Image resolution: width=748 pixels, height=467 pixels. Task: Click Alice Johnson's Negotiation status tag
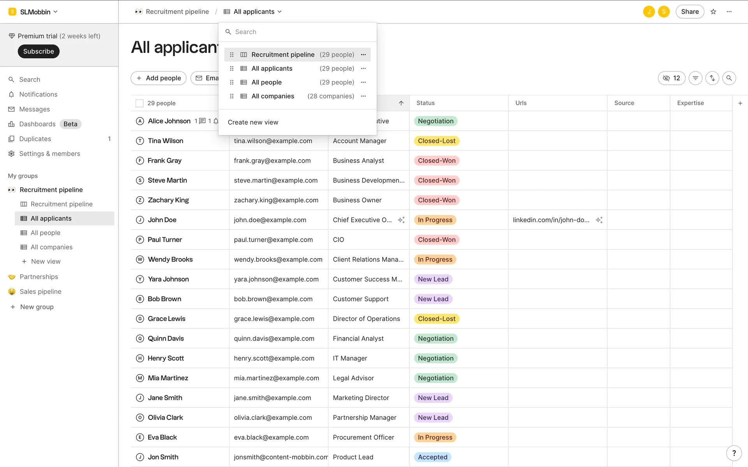point(436,121)
